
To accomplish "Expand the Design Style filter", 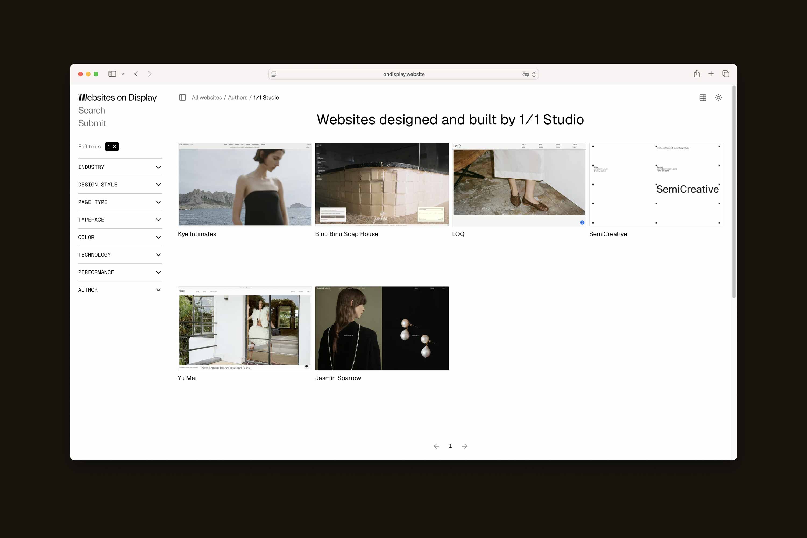I will (x=120, y=185).
